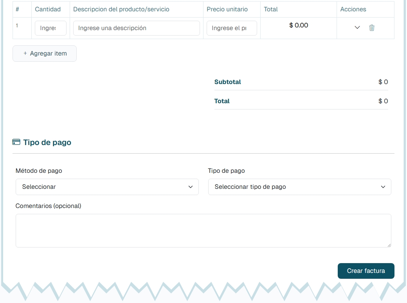
Task: Open the Seleccionar tipo de pago dropdown
Action: (299, 187)
